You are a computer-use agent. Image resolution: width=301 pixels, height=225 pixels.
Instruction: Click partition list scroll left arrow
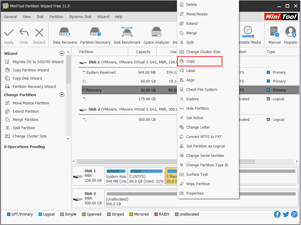coord(74,162)
